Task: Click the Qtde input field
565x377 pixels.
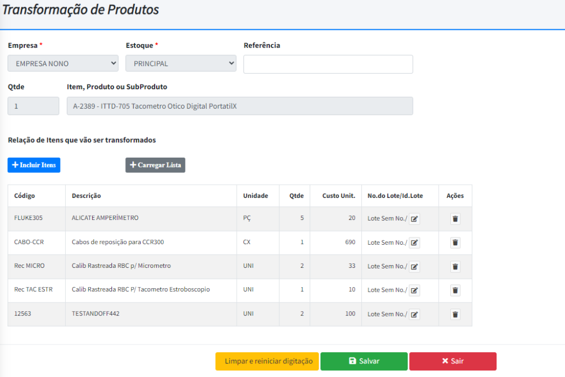Action: pyautogui.click(x=33, y=106)
